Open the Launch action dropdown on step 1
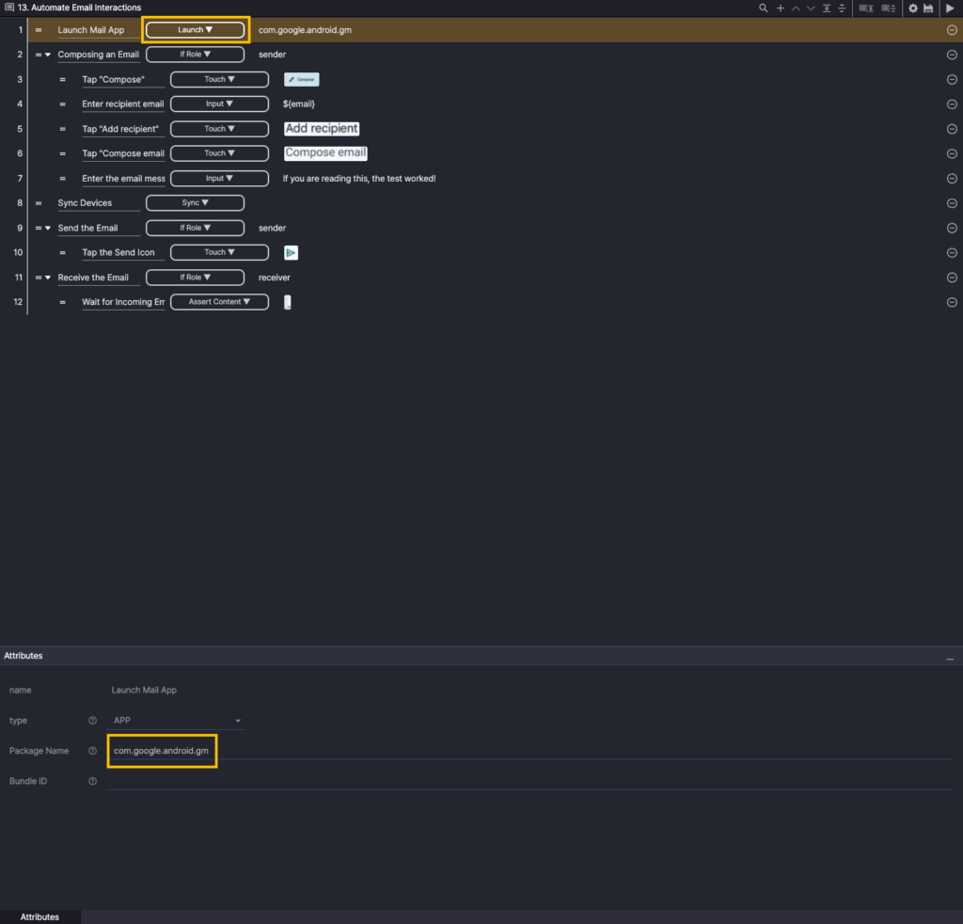Image resolution: width=963 pixels, height=924 pixels. click(x=196, y=30)
